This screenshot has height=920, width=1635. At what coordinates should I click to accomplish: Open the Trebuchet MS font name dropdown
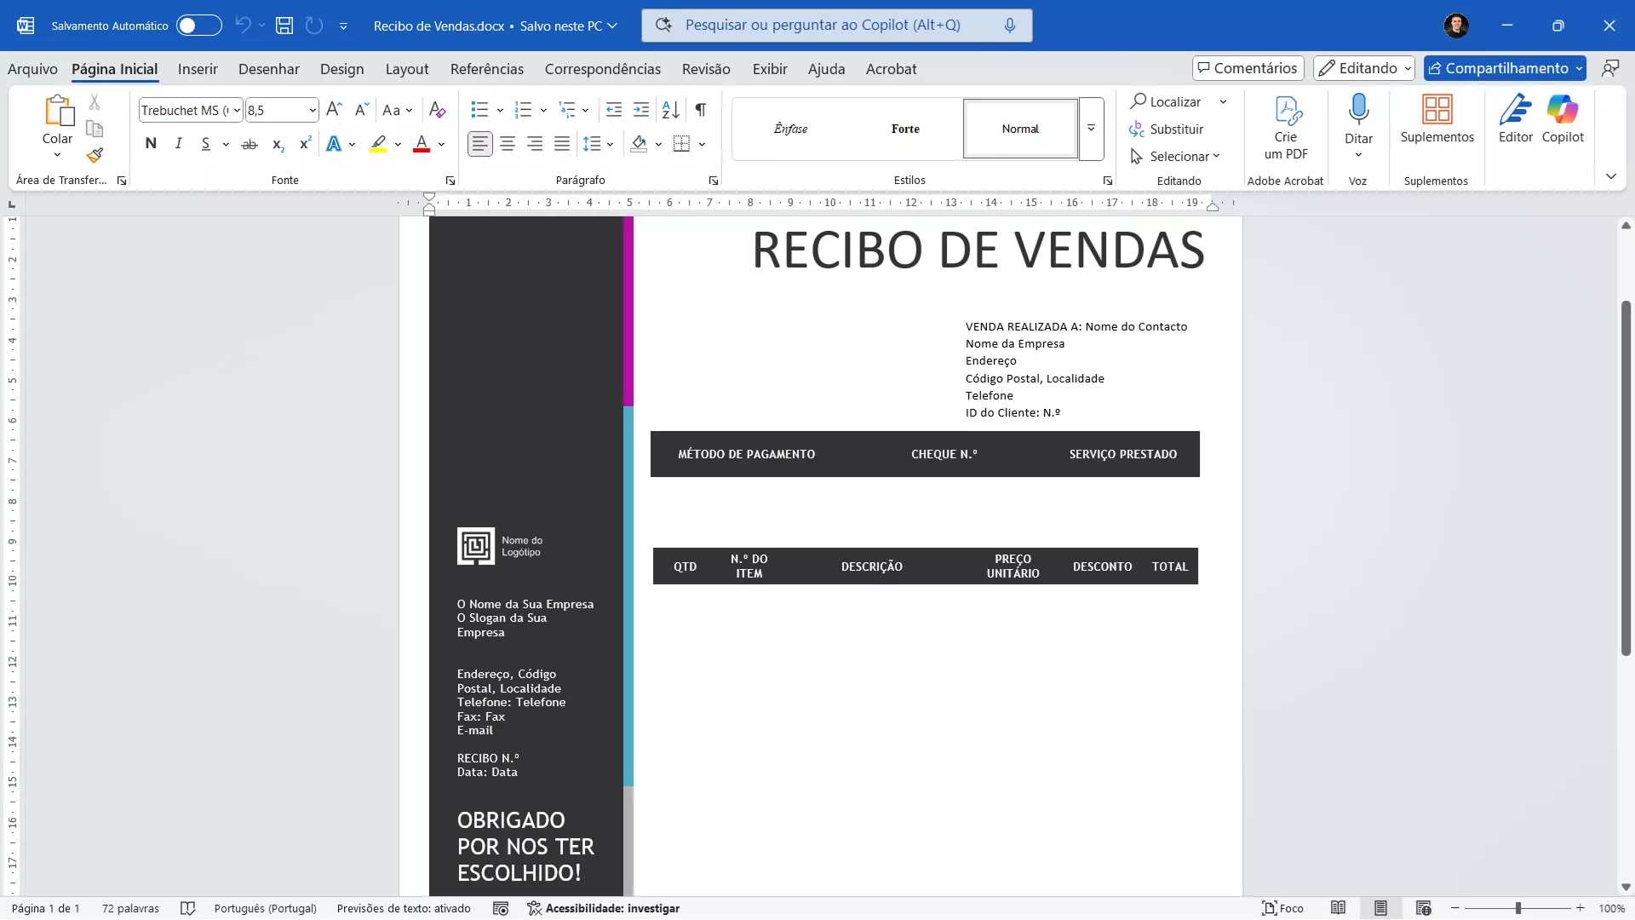237,111
